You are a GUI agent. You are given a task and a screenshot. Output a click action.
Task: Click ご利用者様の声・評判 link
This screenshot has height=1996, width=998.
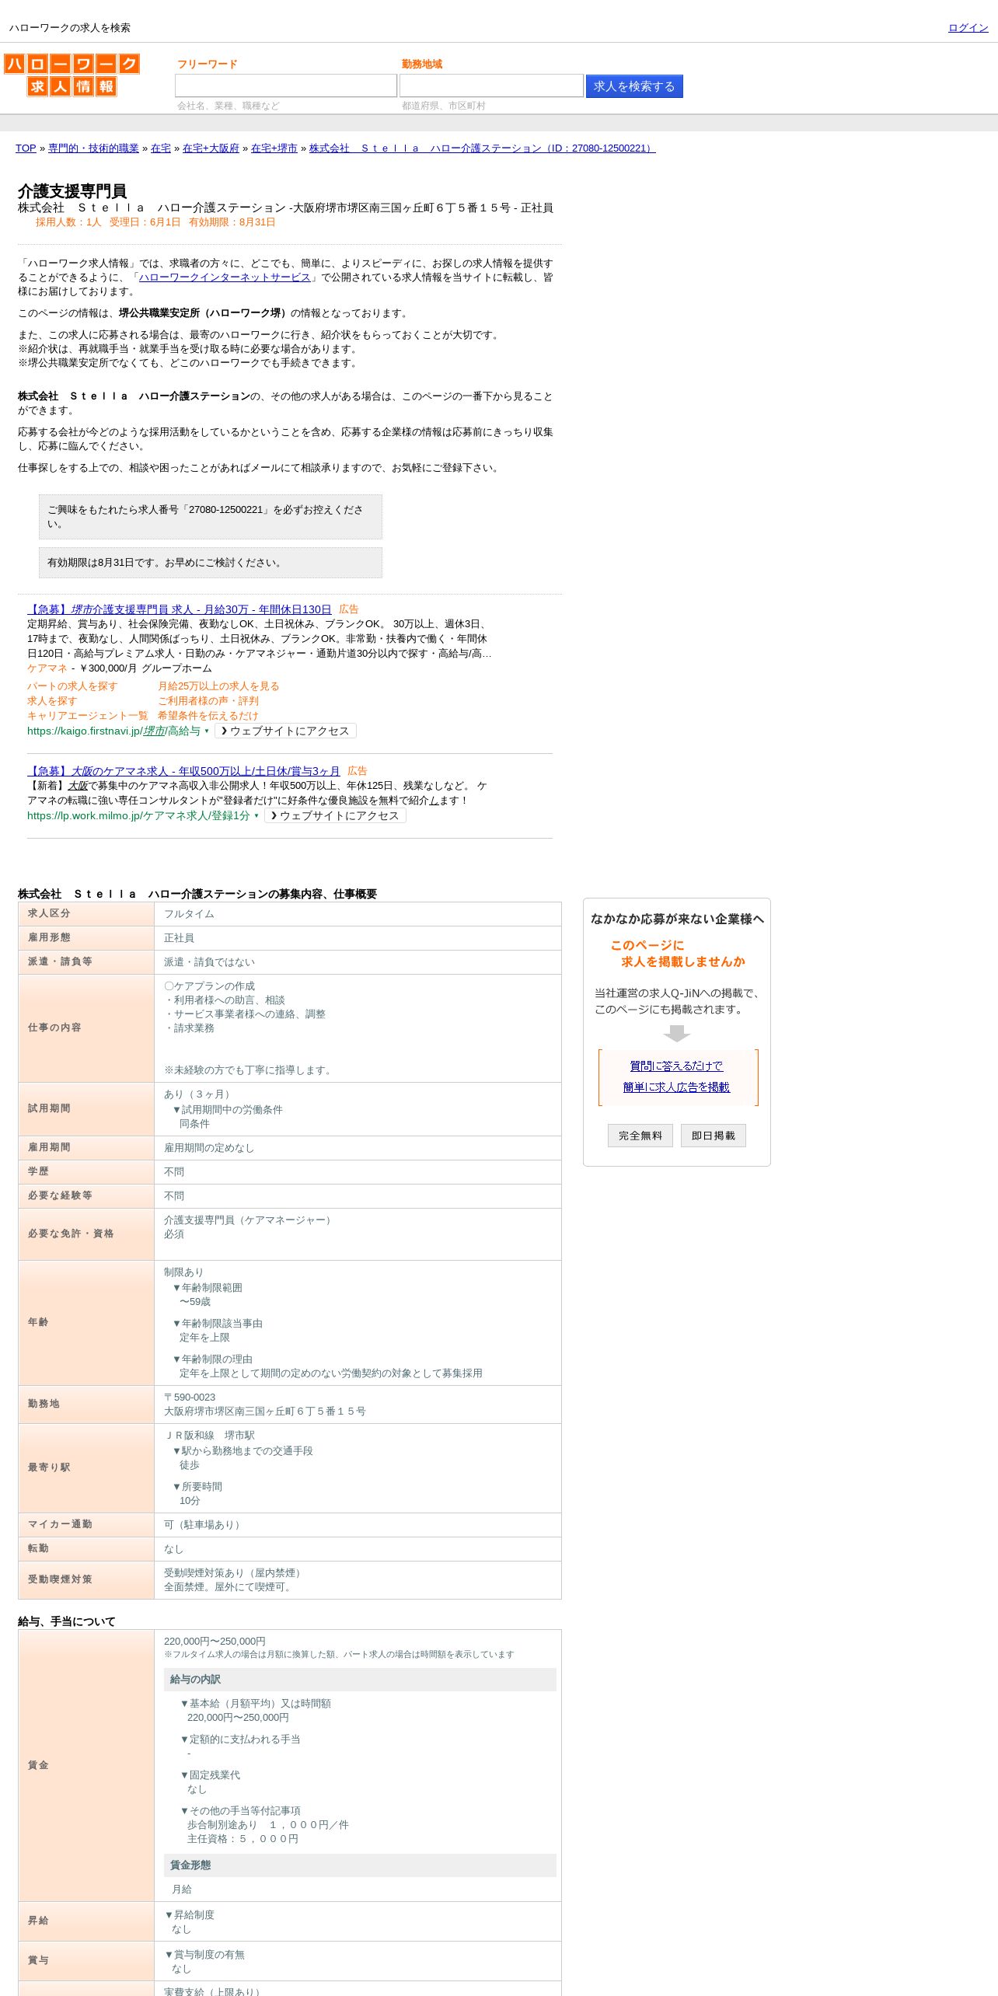(x=208, y=701)
